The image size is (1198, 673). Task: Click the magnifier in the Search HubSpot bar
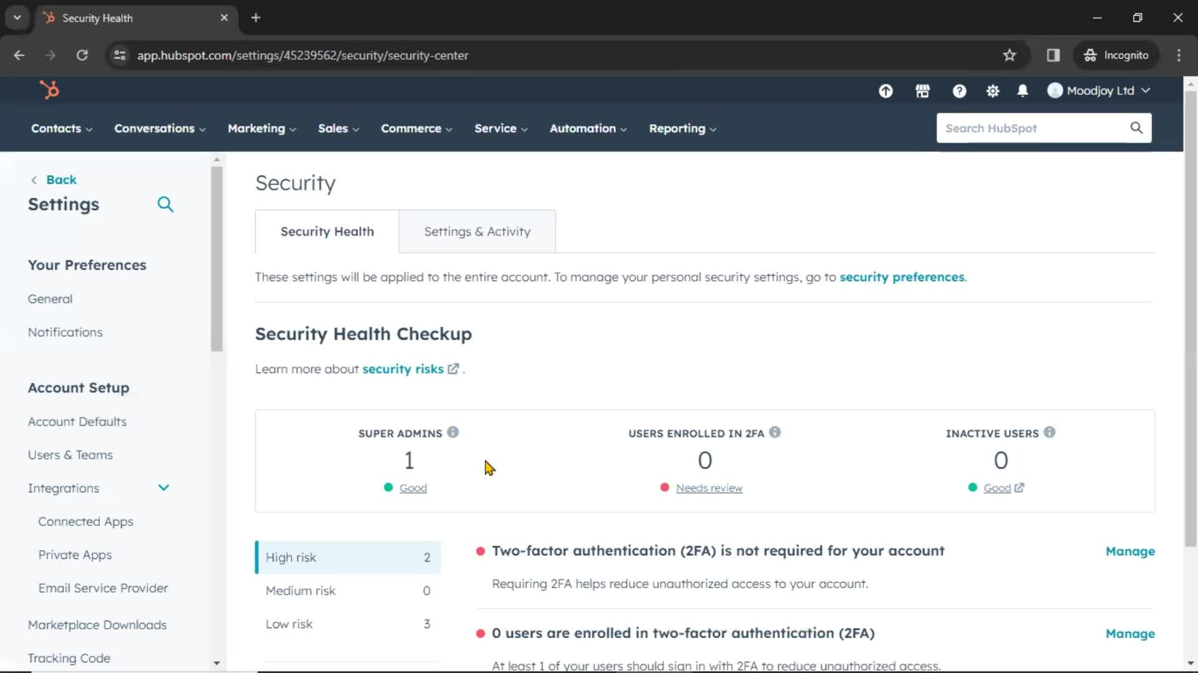pos(1136,128)
